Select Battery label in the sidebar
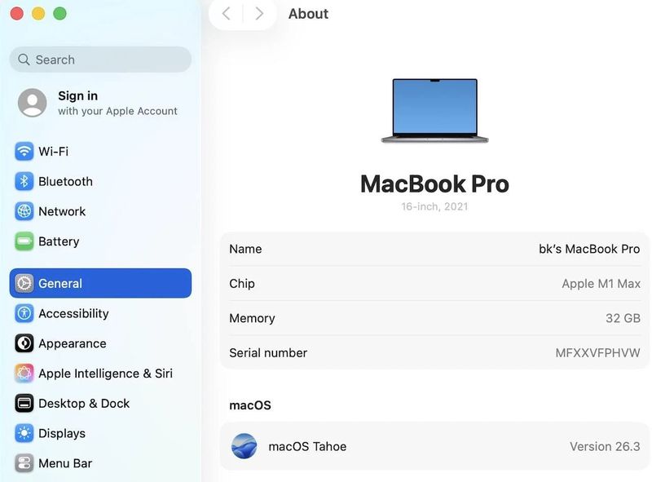The height and width of the screenshot is (482, 652). pyautogui.click(x=59, y=241)
